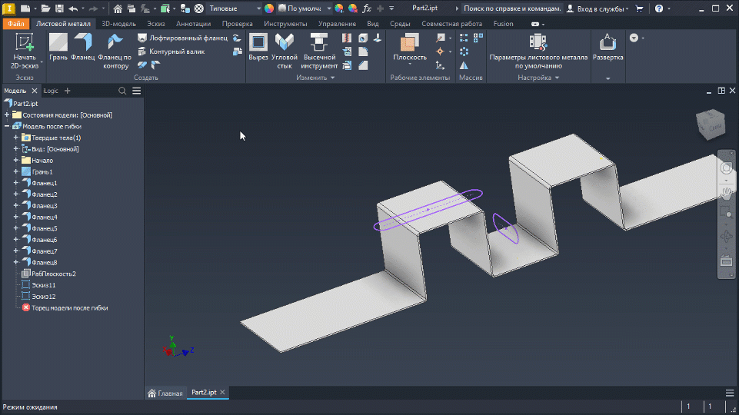The width and height of the screenshot is (739, 415).
Task: Select the Угловой стык tool
Action: [285, 51]
